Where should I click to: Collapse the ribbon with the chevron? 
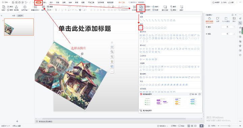pos(240,2)
